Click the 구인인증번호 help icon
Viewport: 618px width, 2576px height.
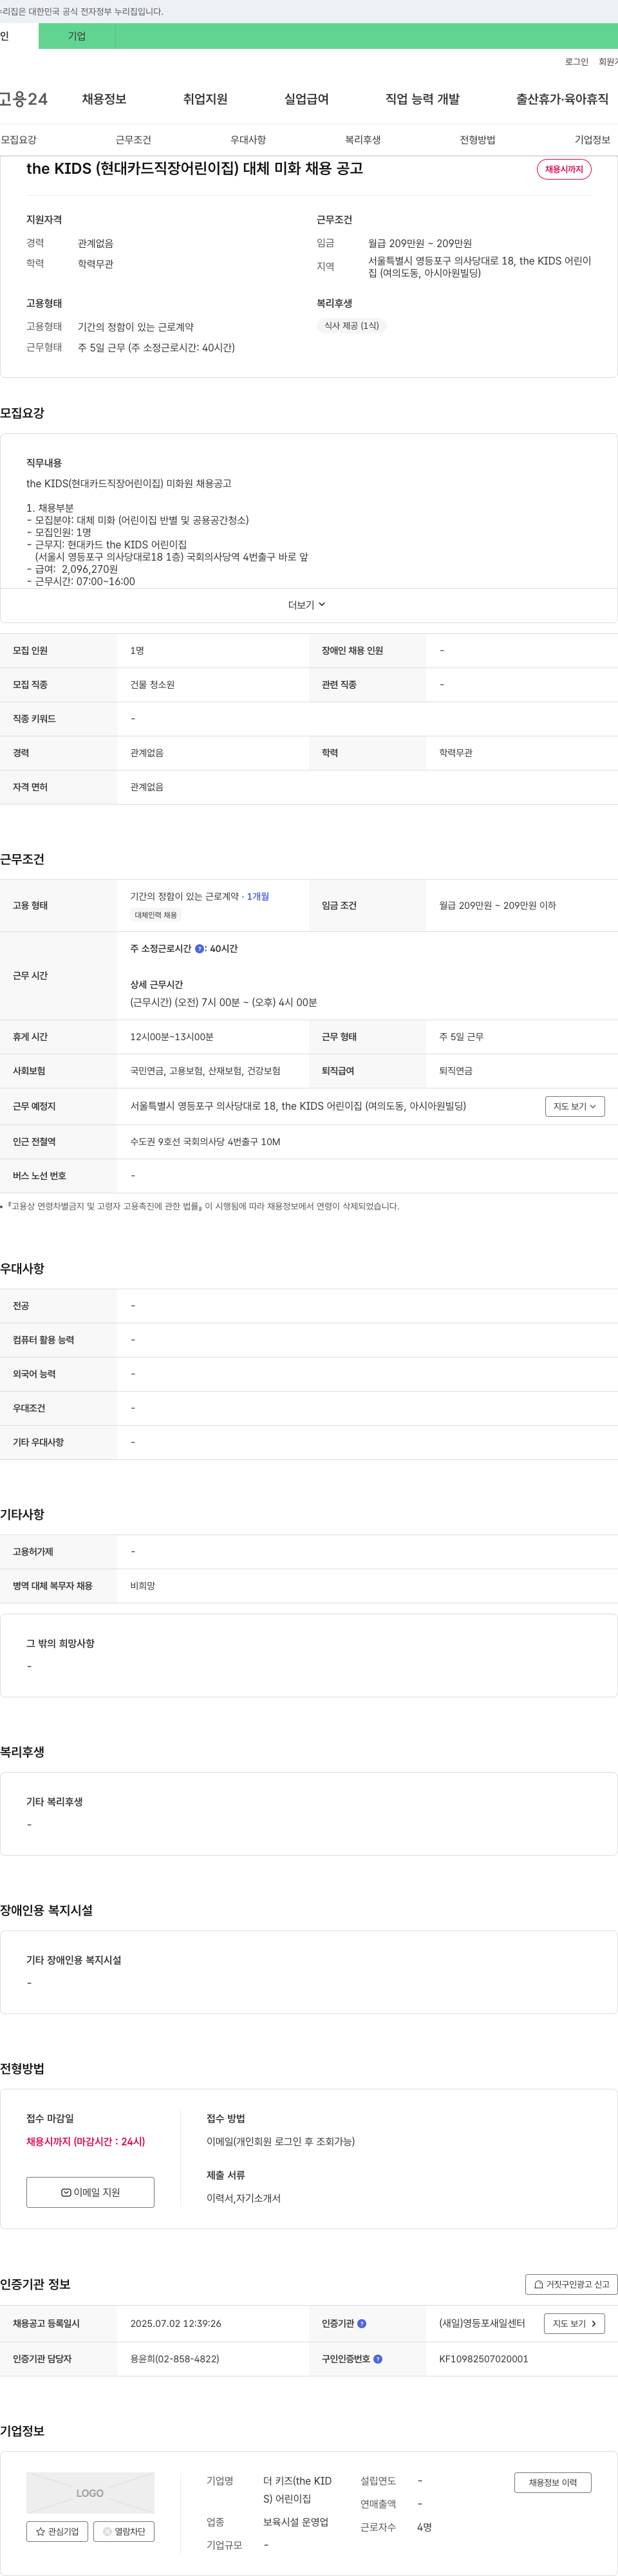coord(378,2359)
